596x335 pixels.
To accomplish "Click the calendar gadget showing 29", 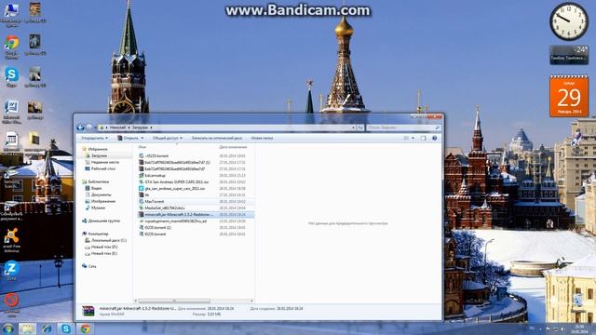I will pyautogui.click(x=569, y=96).
